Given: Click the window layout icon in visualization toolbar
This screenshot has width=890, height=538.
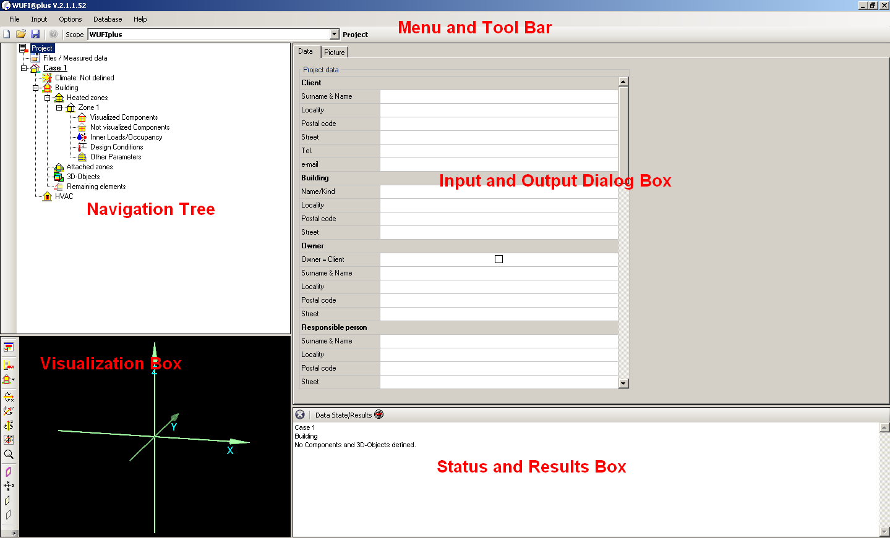Looking at the screenshot, I should pos(9,347).
